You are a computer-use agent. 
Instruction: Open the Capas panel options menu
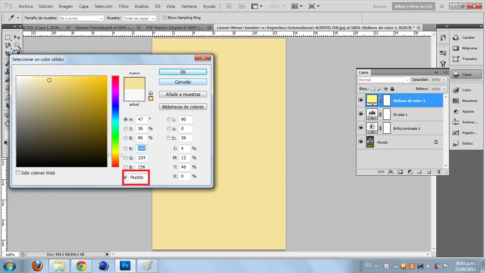click(x=445, y=72)
